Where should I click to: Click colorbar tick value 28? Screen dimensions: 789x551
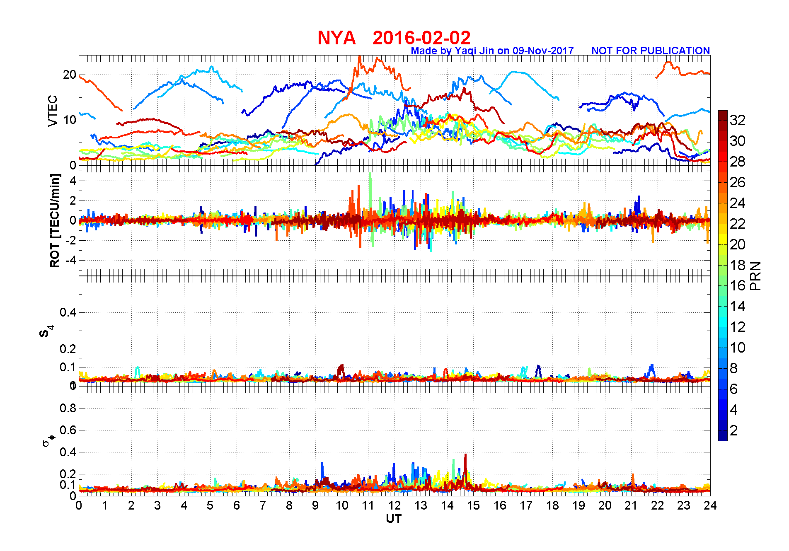738,162
